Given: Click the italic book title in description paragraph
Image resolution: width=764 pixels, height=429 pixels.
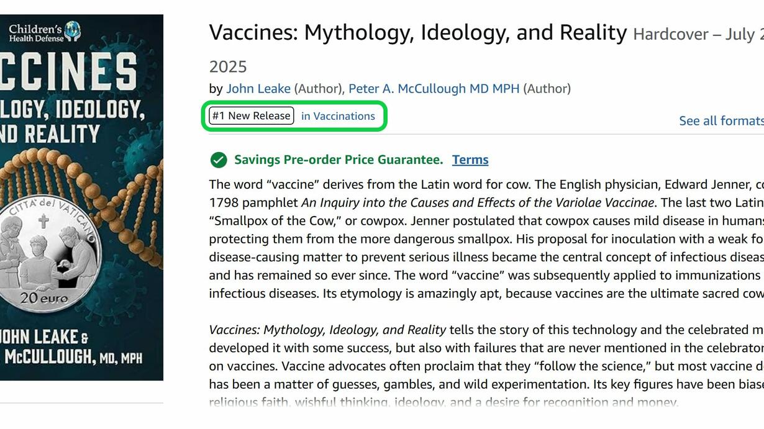Looking at the screenshot, I should (x=327, y=330).
